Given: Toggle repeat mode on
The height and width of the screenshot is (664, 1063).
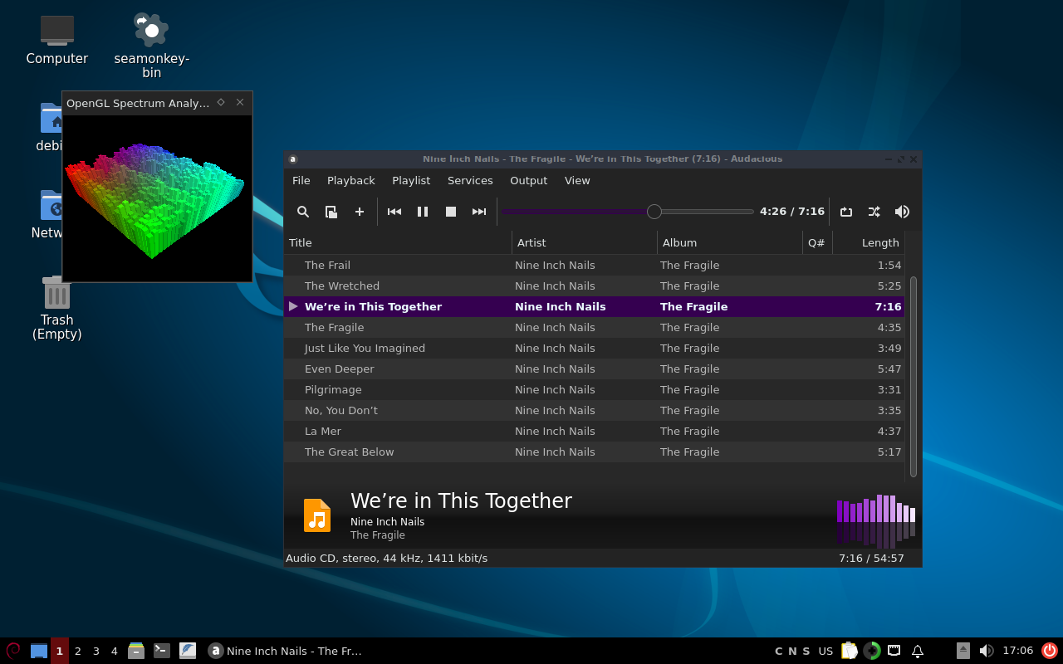Looking at the screenshot, I should (x=846, y=212).
